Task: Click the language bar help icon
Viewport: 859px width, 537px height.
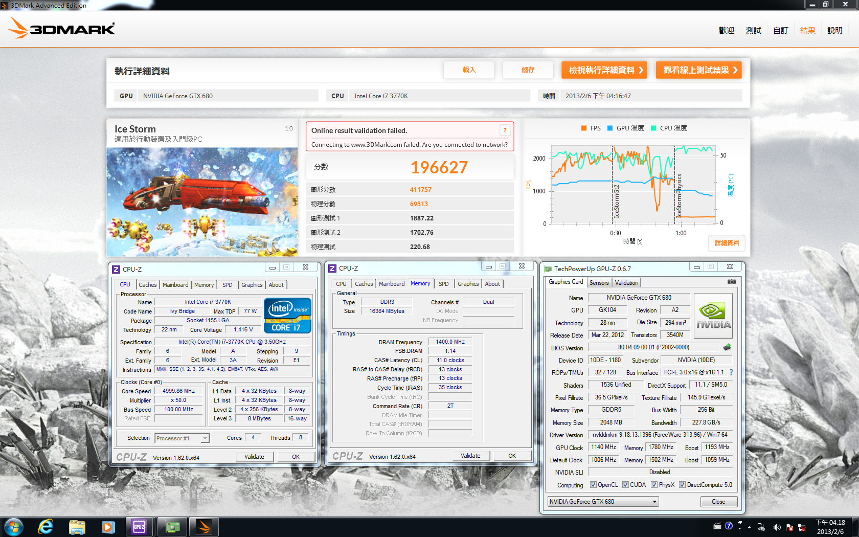Action: [729, 526]
